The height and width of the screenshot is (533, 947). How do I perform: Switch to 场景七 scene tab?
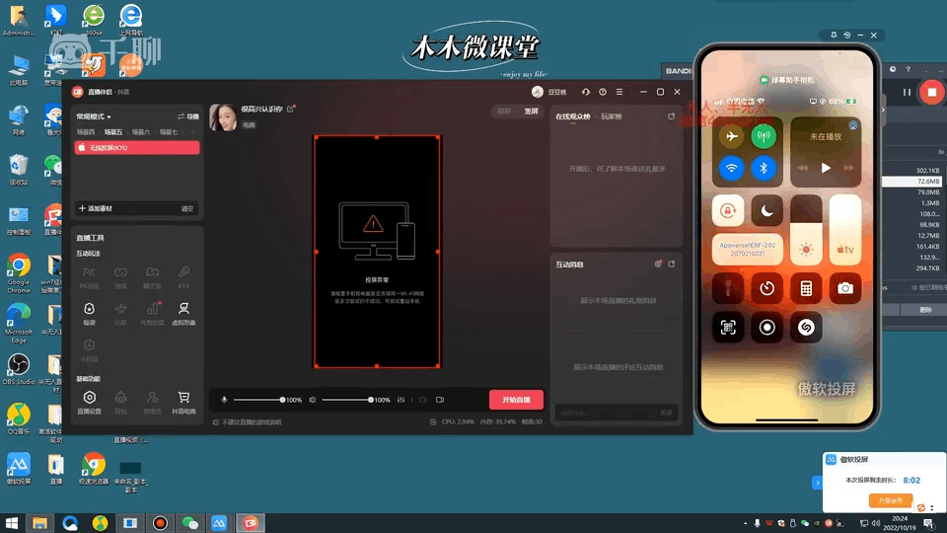pos(169,131)
